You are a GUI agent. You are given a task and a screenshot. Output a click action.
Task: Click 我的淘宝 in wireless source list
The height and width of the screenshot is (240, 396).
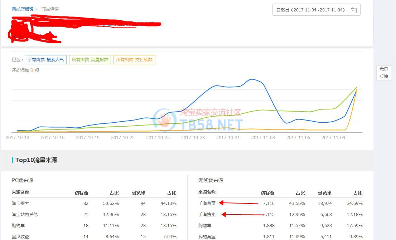click(207, 236)
